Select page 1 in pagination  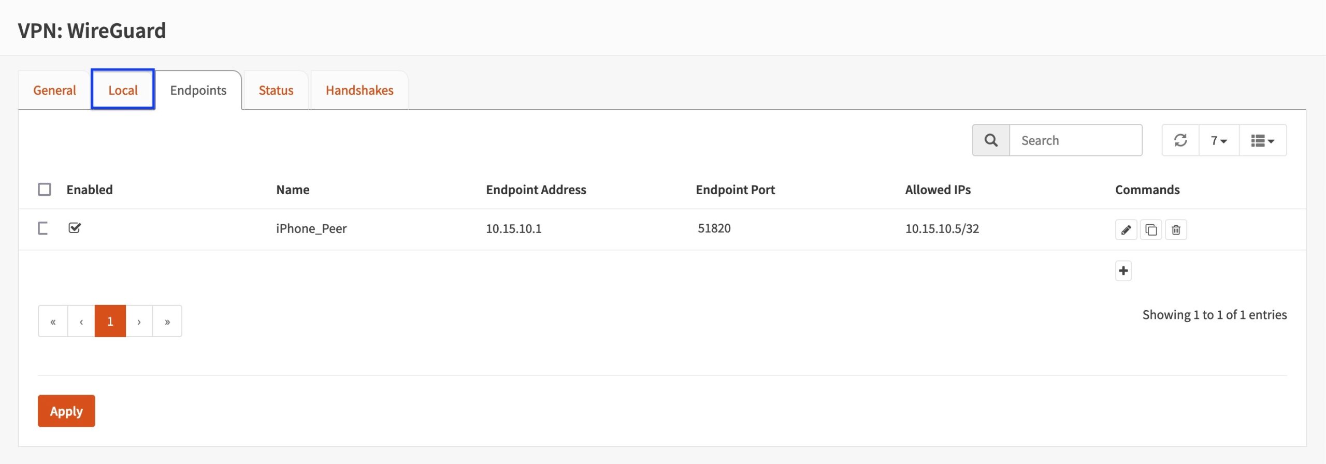pos(110,322)
